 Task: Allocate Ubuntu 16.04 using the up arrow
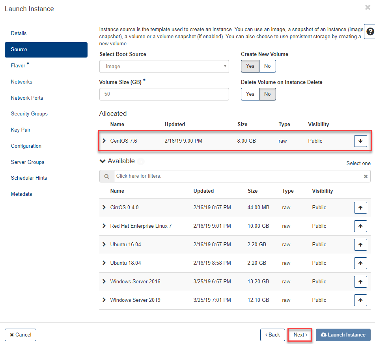click(360, 244)
